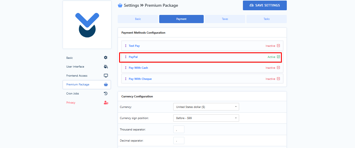Click the gear icon beside Basic
The height and width of the screenshot is (148, 355).
click(x=106, y=58)
